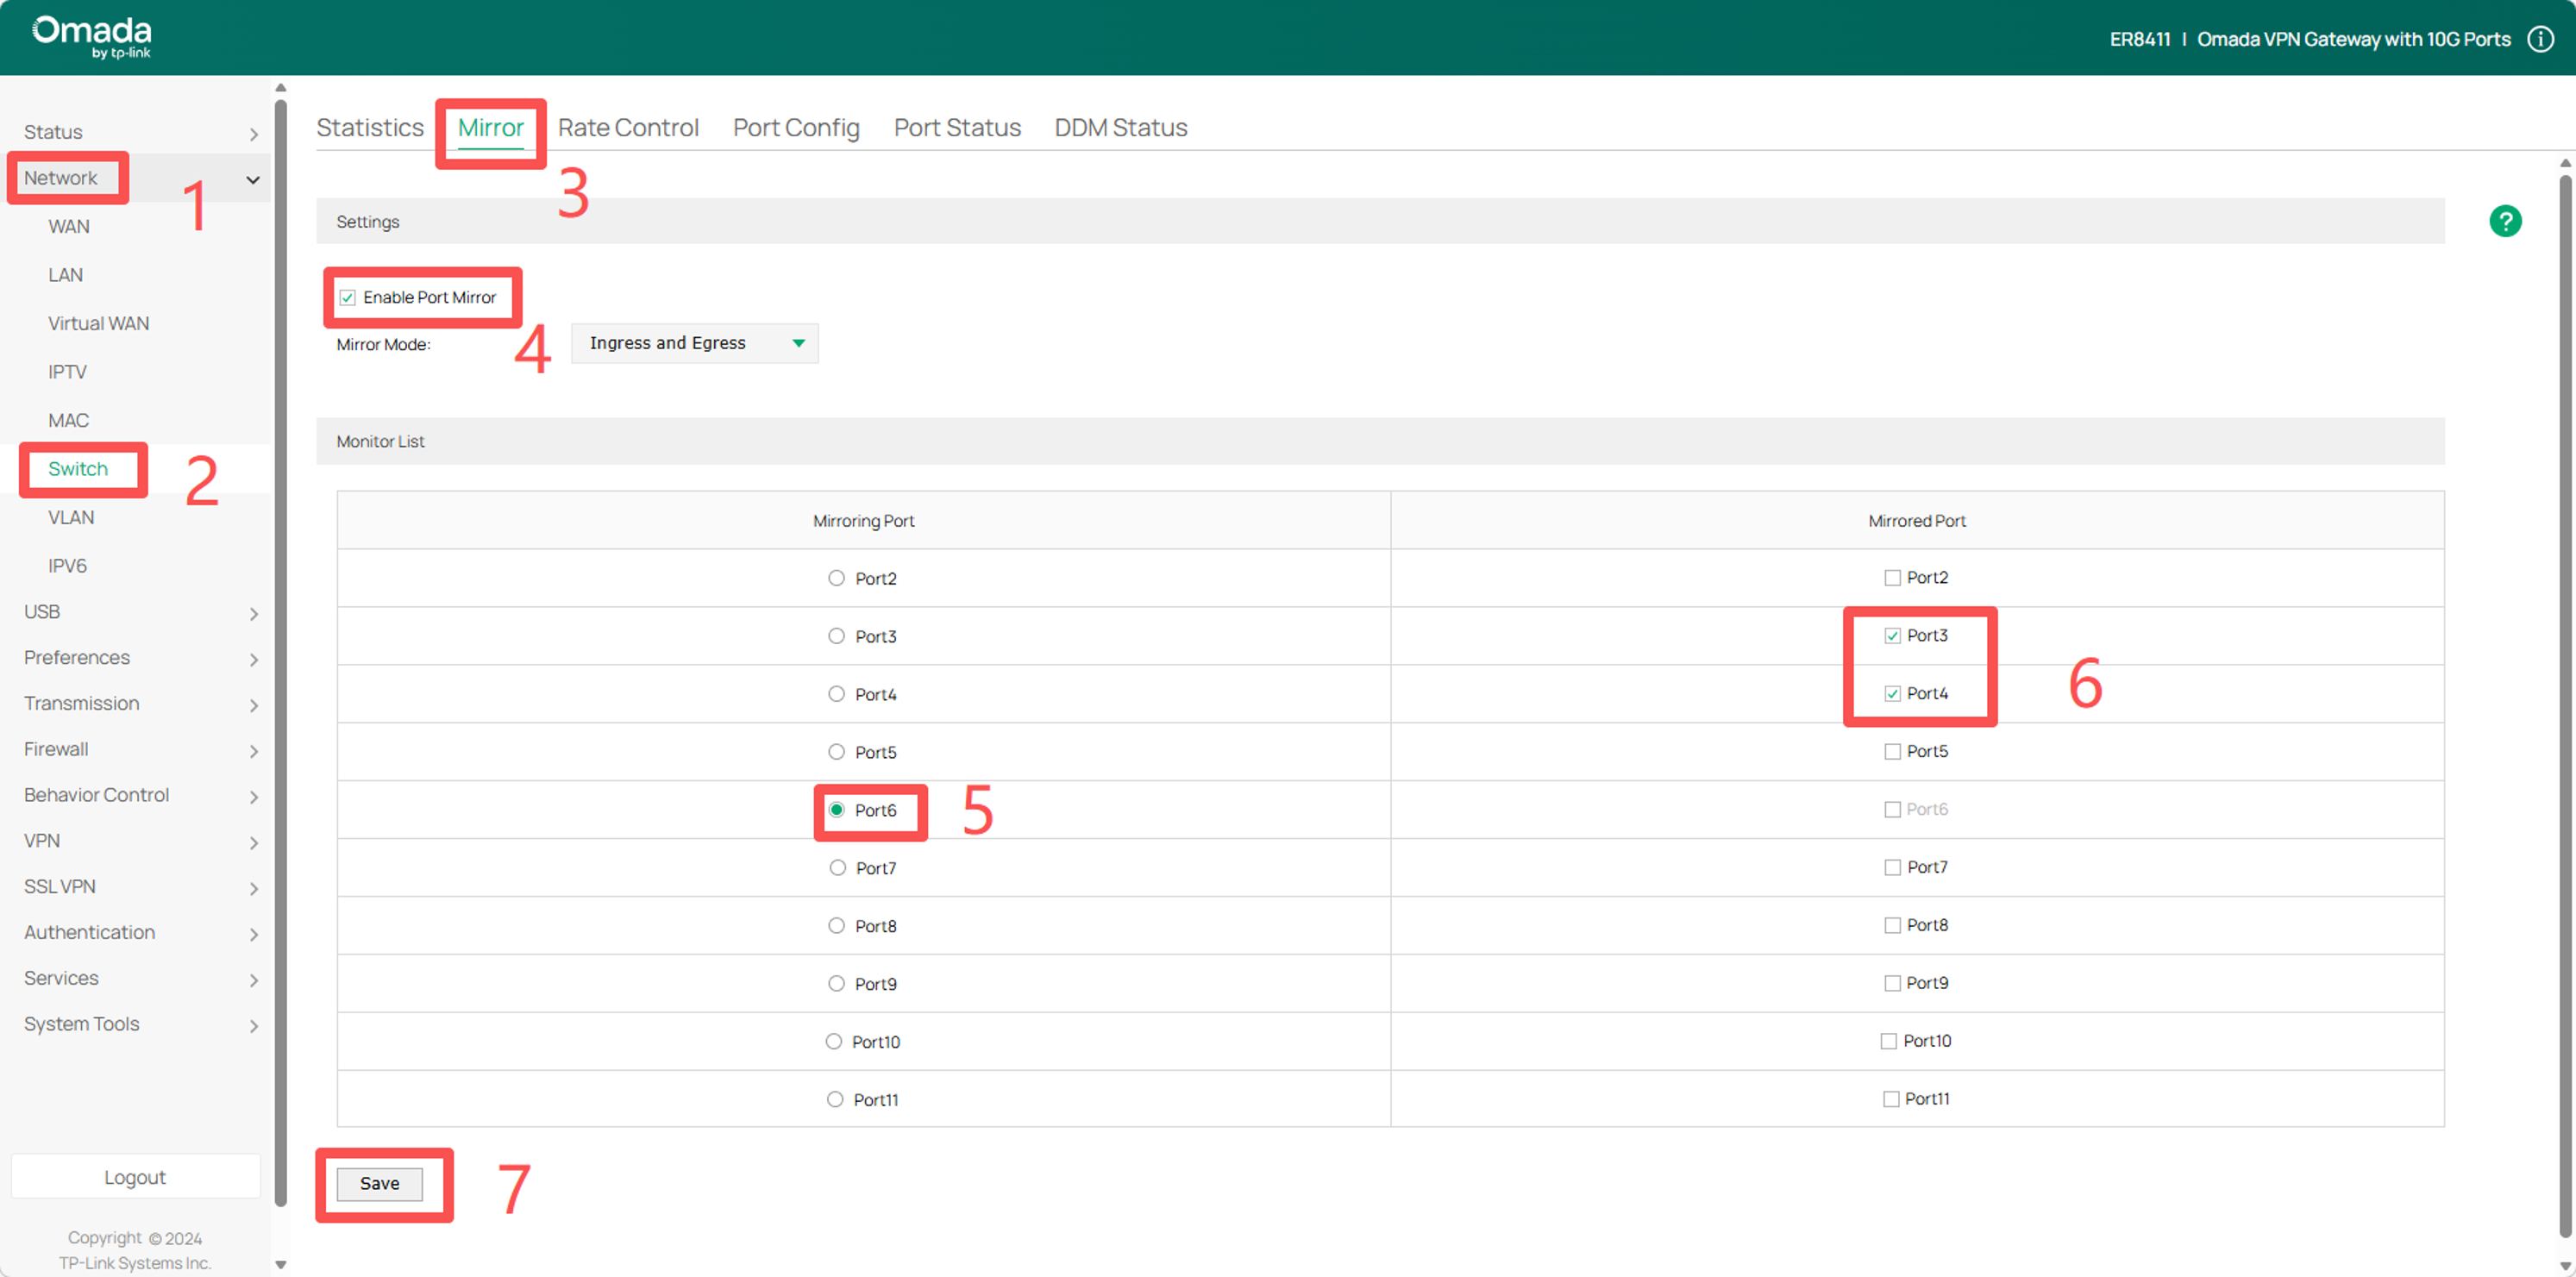Select Port2 as the mirroring port
The image size is (2576, 1277).
pos(836,578)
